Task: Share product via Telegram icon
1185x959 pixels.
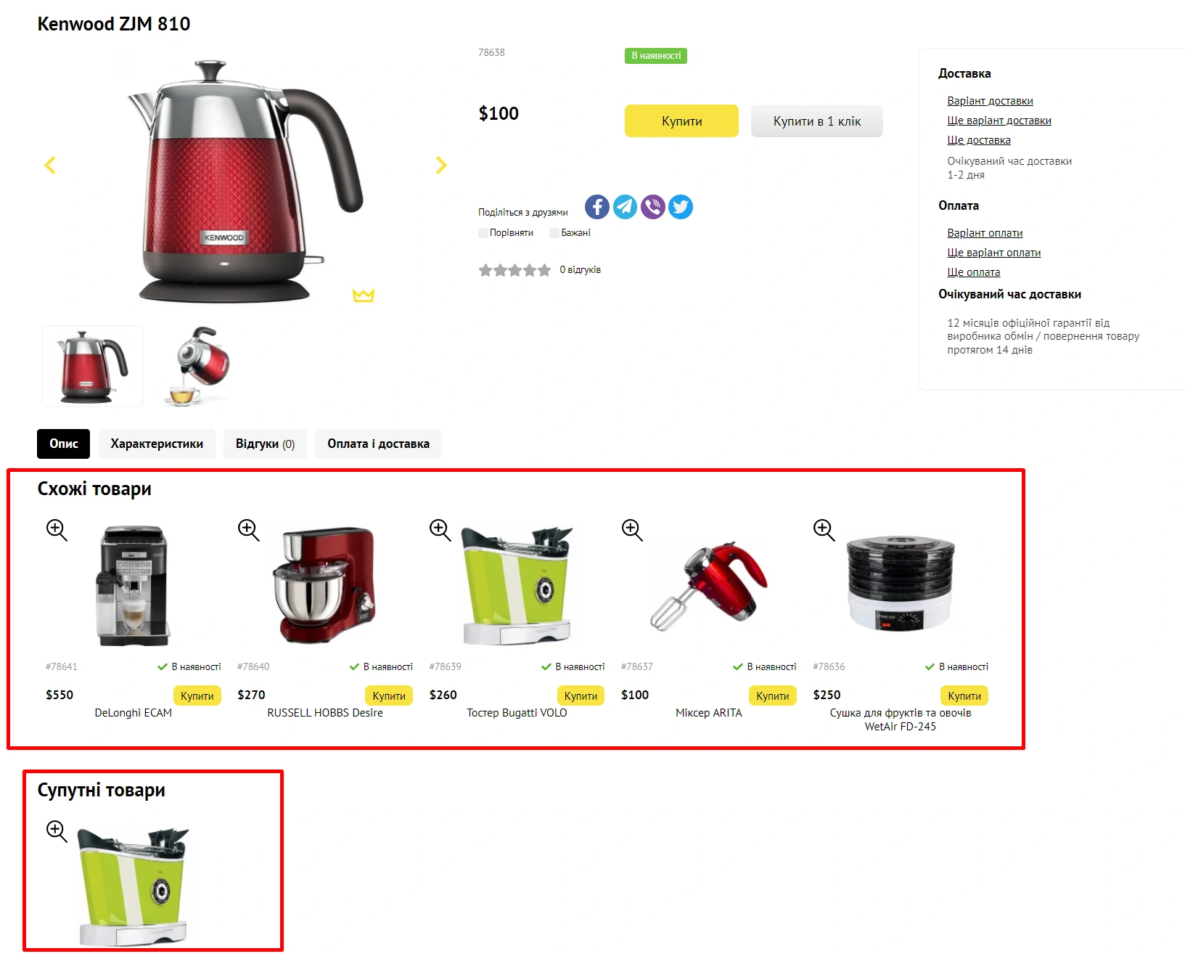Action: click(625, 207)
